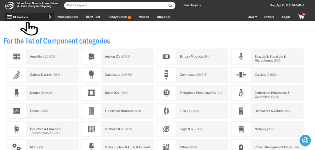Image resolution: width=315 pixels, height=150 pixels.
Task: Click 'For the list of Component categories' heading
Action: [57, 41]
